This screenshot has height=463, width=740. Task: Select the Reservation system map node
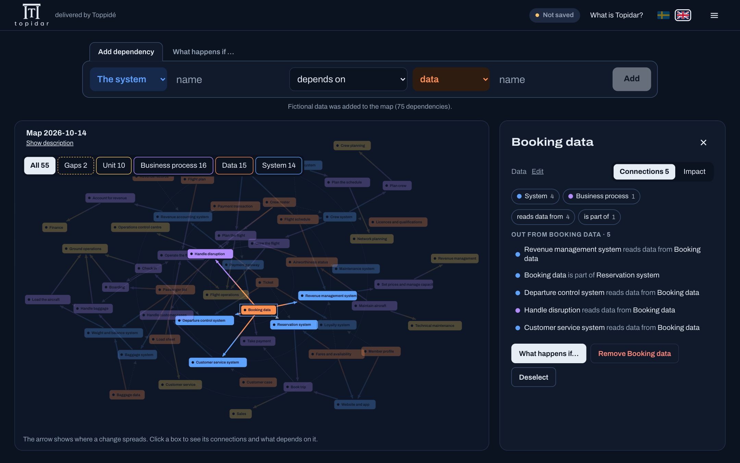pyautogui.click(x=294, y=324)
